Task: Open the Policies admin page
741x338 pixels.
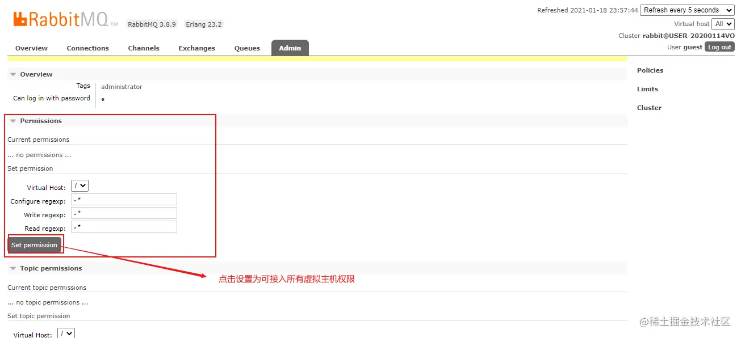Action: [x=650, y=70]
